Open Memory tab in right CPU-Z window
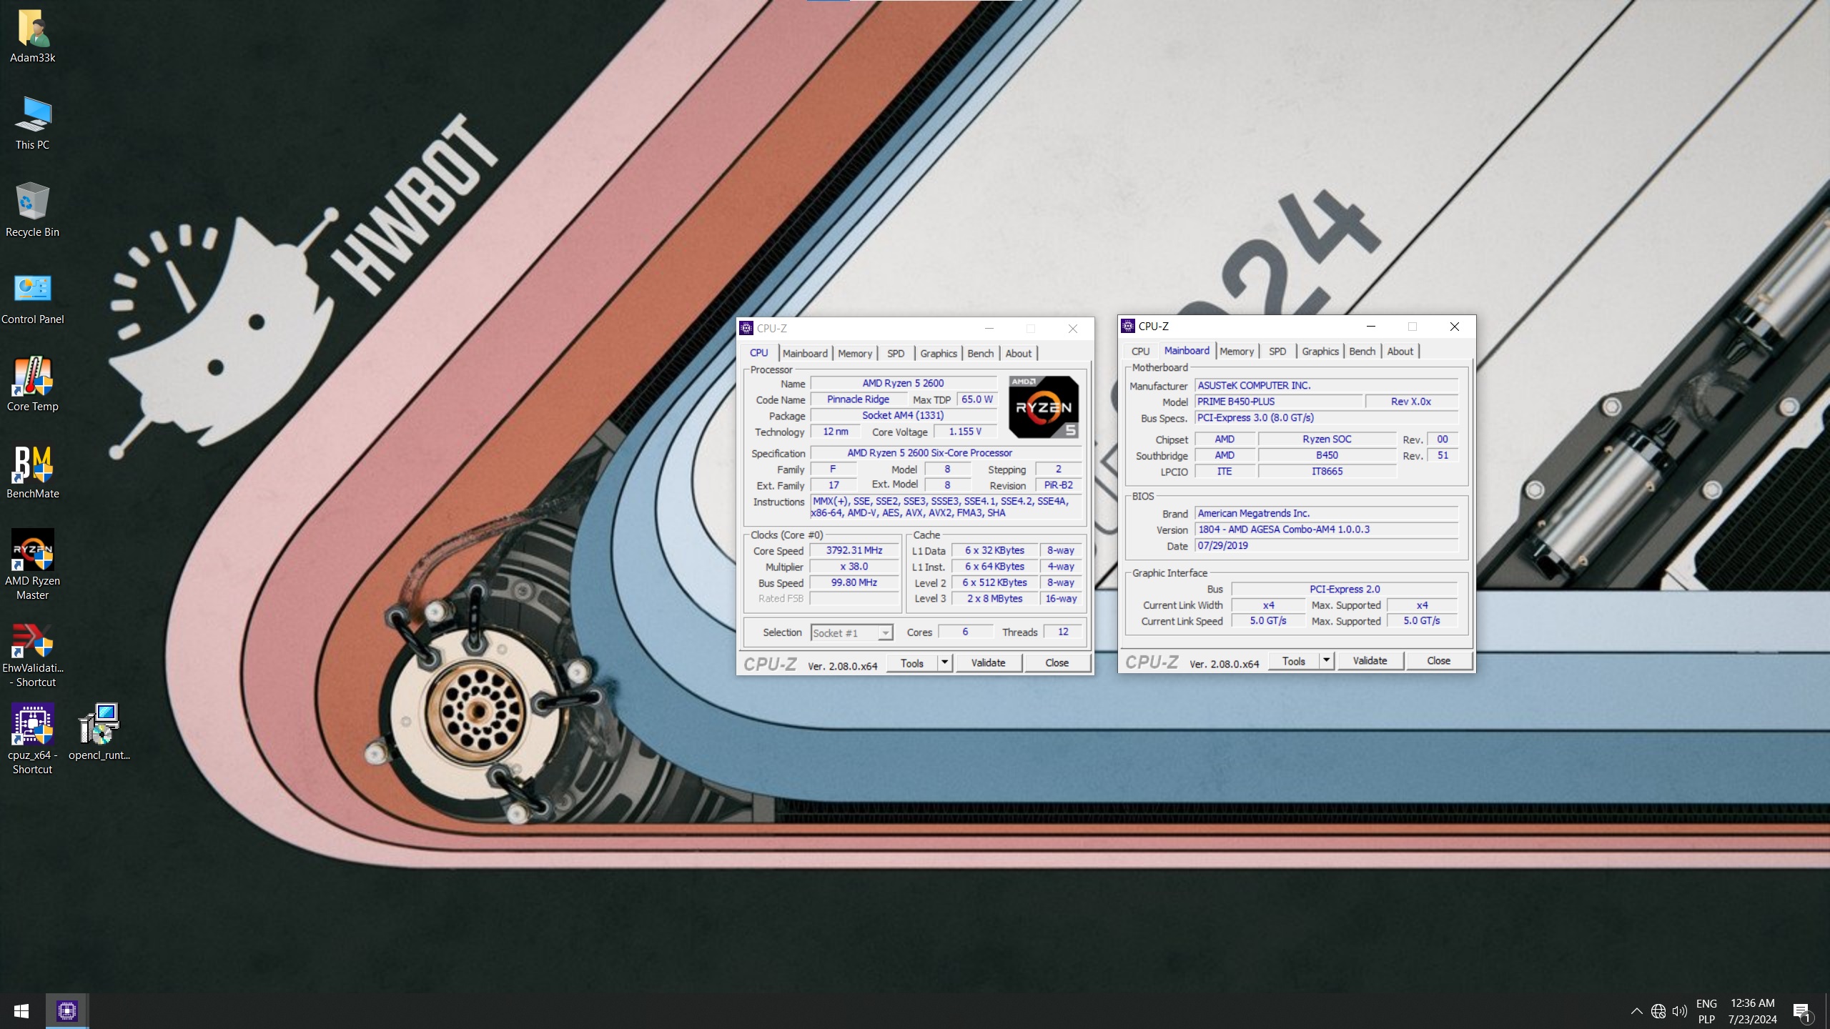The image size is (1830, 1029). tap(1236, 351)
